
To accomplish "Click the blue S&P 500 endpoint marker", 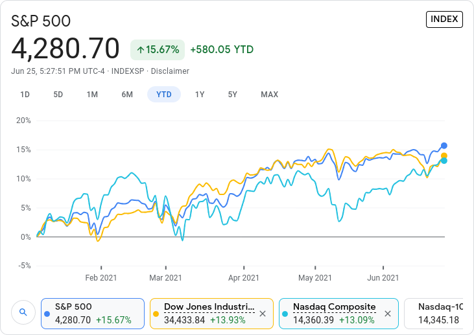I will point(444,146).
